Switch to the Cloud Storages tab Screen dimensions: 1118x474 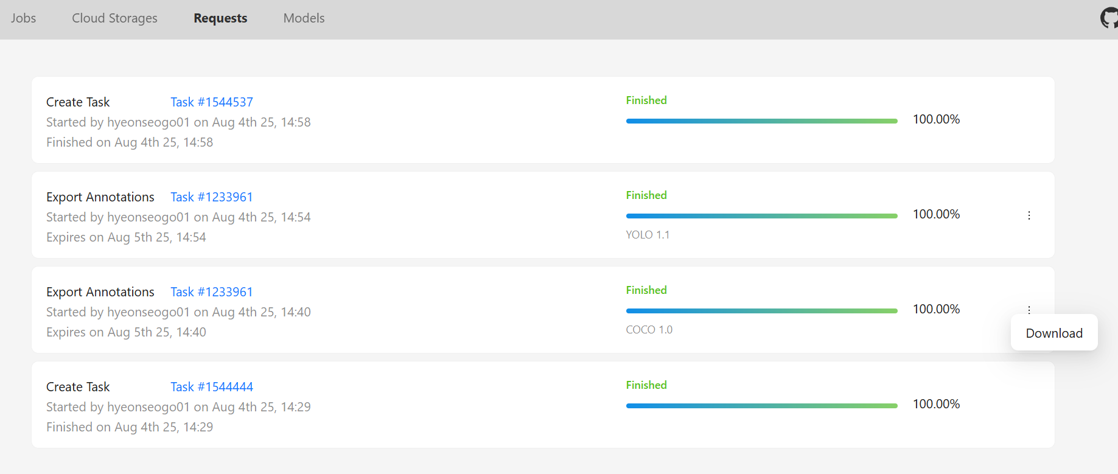point(114,18)
